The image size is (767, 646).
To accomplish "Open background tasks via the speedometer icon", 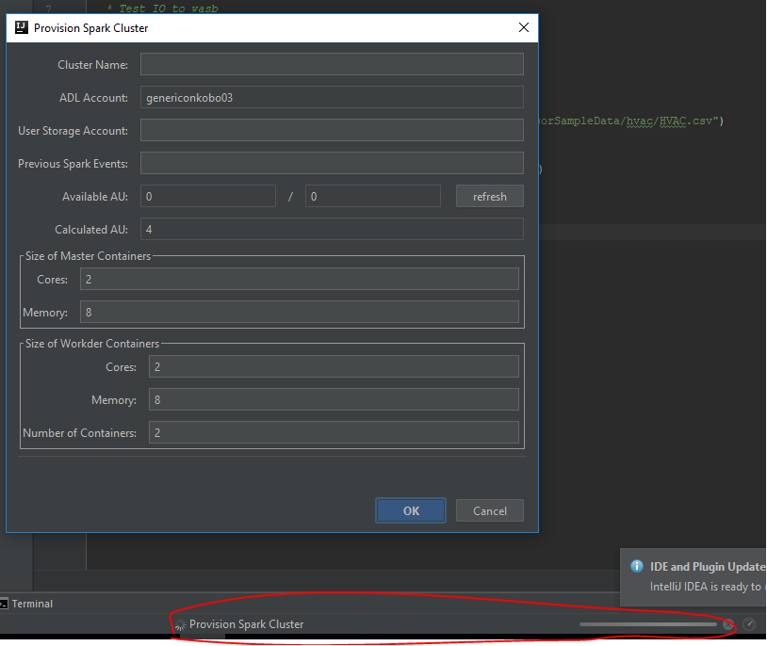I will pyautogui.click(x=749, y=624).
